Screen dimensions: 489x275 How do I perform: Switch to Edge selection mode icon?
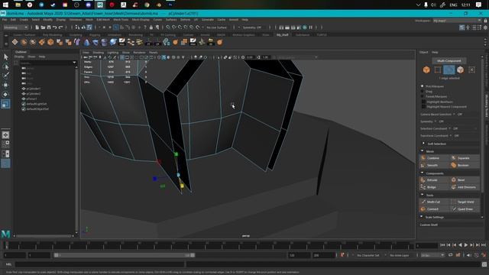point(449,70)
